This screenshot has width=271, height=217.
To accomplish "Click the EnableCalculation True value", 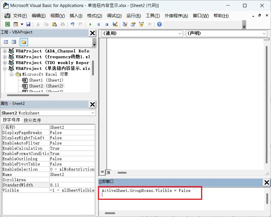I will coord(72,149).
